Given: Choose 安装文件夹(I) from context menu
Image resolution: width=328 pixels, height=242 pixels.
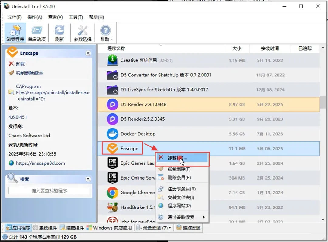Looking at the screenshot, I should pos(182,197).
